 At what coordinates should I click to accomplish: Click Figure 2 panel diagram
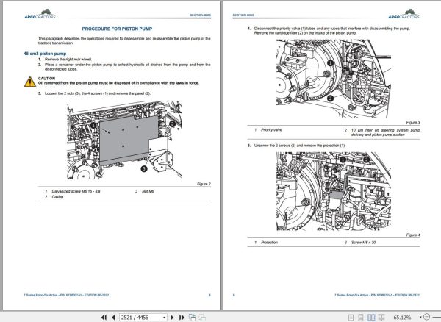pyautogui.click(x=124, y=140)
